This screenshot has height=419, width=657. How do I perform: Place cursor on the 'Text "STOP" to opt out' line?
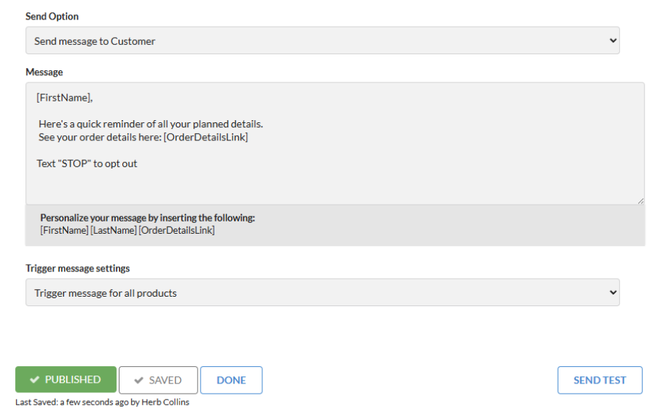87,164
